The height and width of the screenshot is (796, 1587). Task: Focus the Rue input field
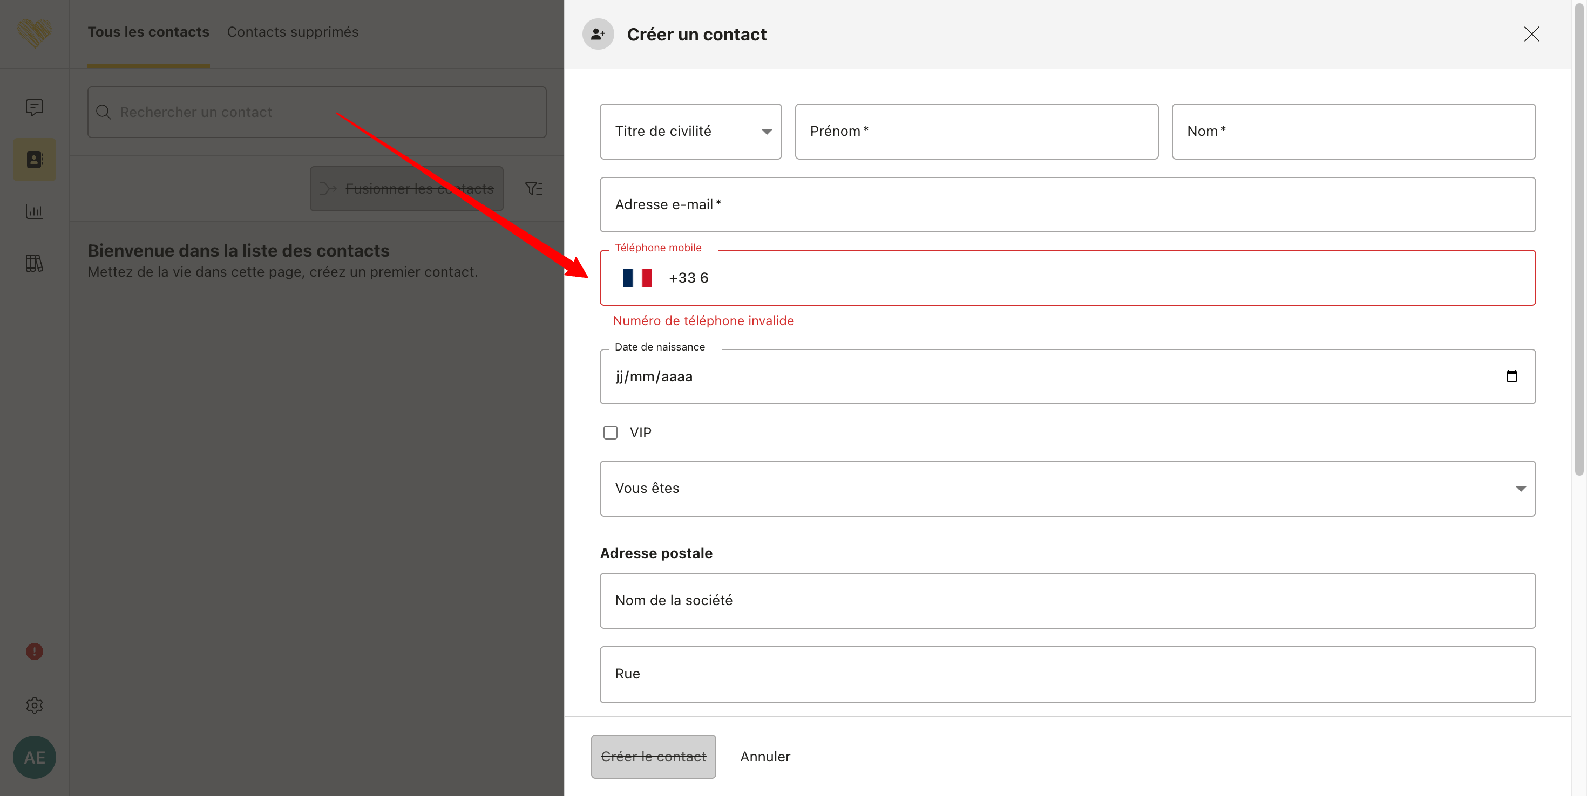click(x=1068, y=674)
